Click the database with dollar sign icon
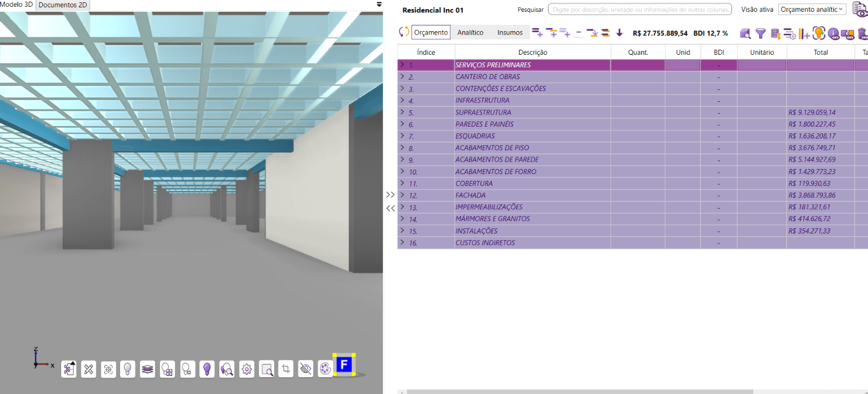Screen dimensions: 868x394 775,33
